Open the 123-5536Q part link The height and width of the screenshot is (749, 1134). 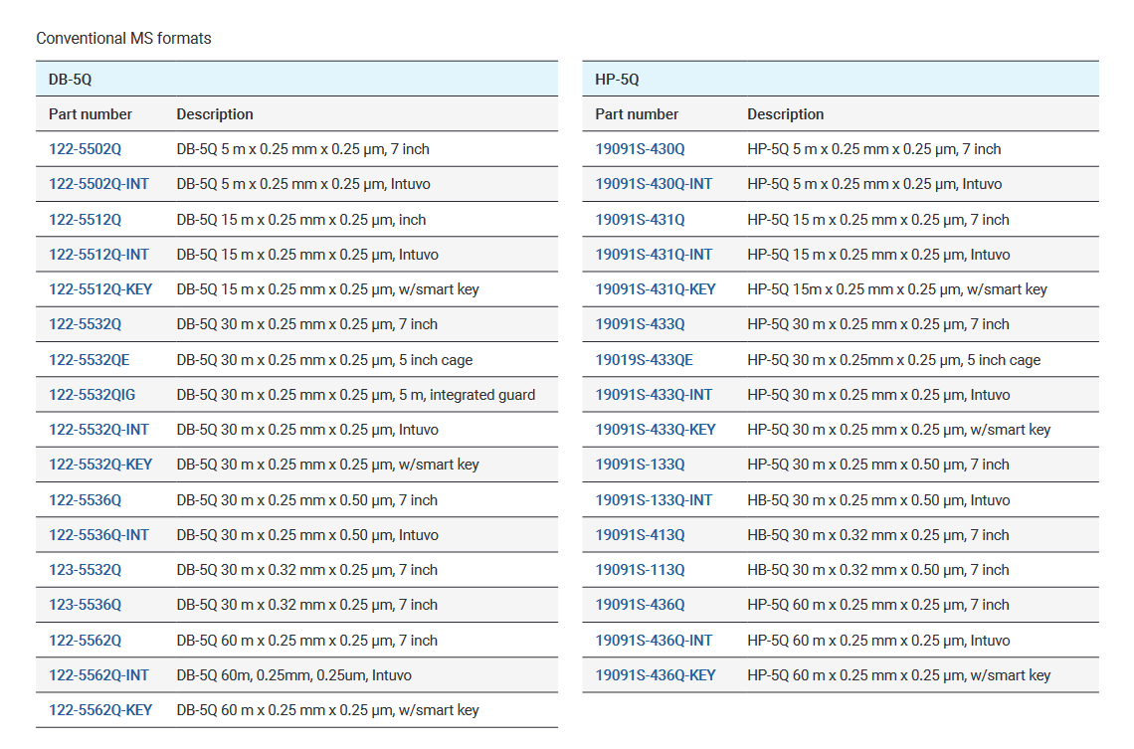pyautogui.click(x=85, y=605)
